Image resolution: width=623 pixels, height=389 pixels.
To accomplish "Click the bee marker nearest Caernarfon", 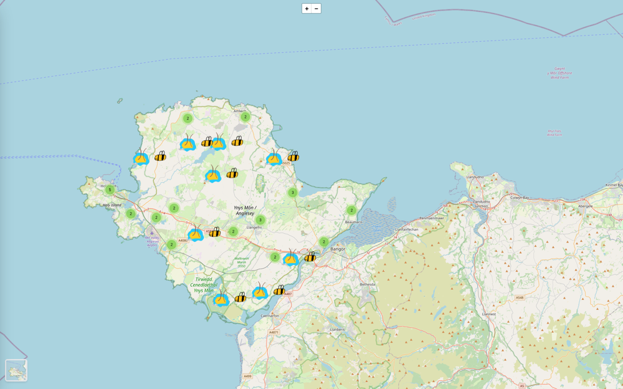I will [279, 291].
